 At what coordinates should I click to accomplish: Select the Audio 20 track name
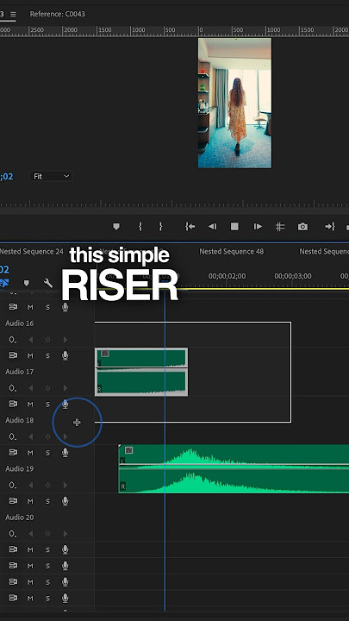pos(19,517)
